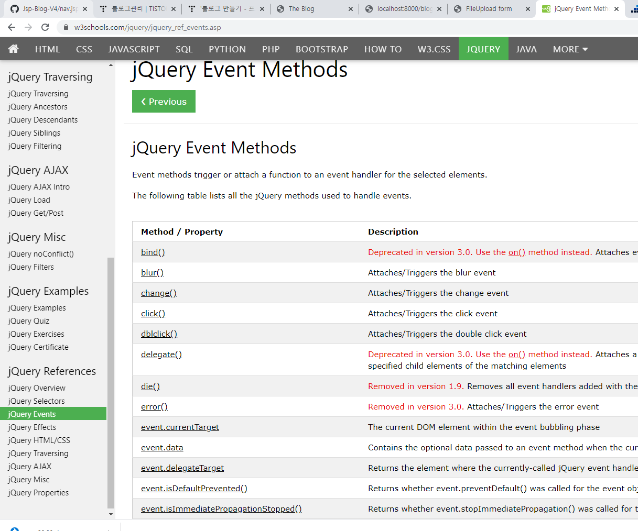Open the W3.CSS menu item
638x531 pixels.
tap(434, 49)
